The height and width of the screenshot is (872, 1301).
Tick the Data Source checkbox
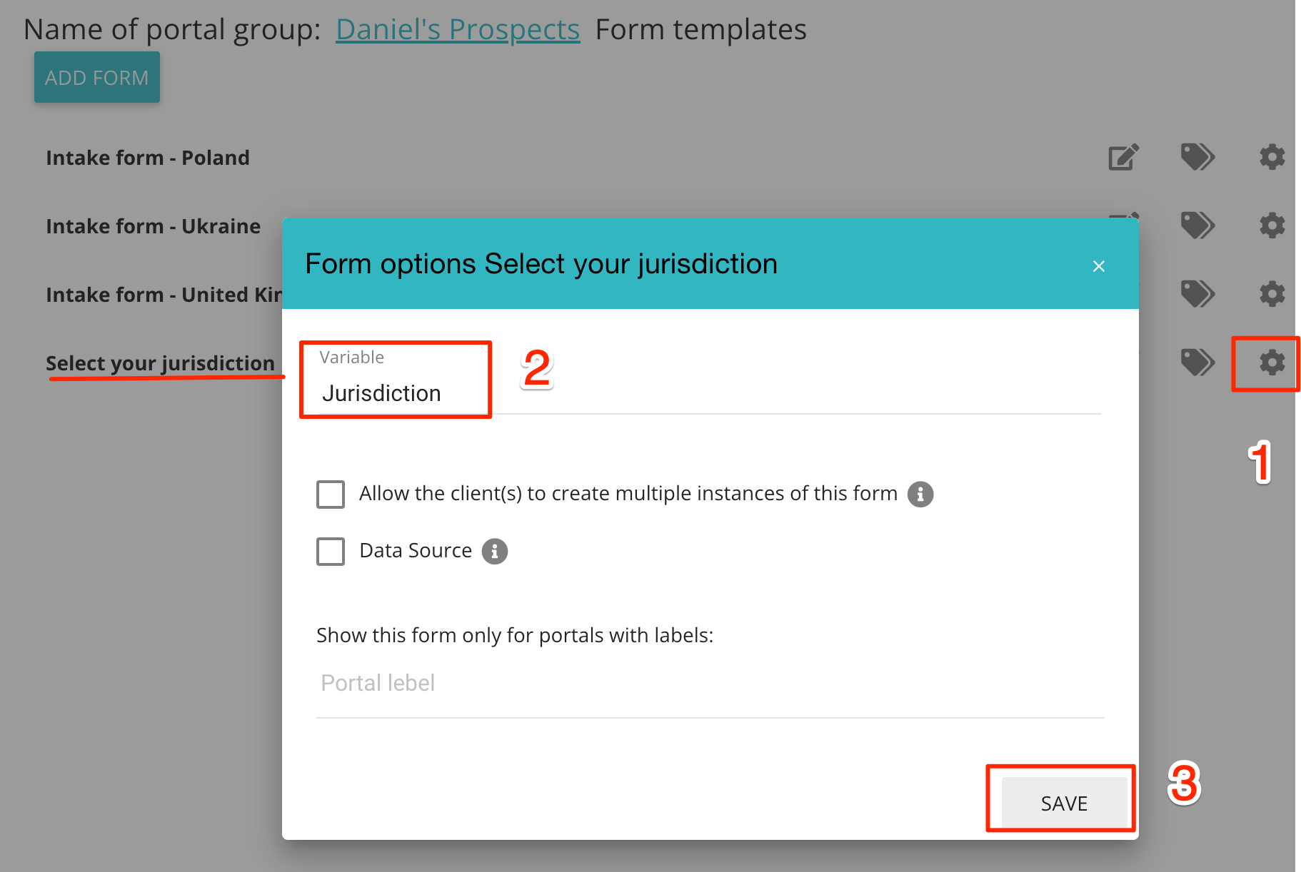331,551
